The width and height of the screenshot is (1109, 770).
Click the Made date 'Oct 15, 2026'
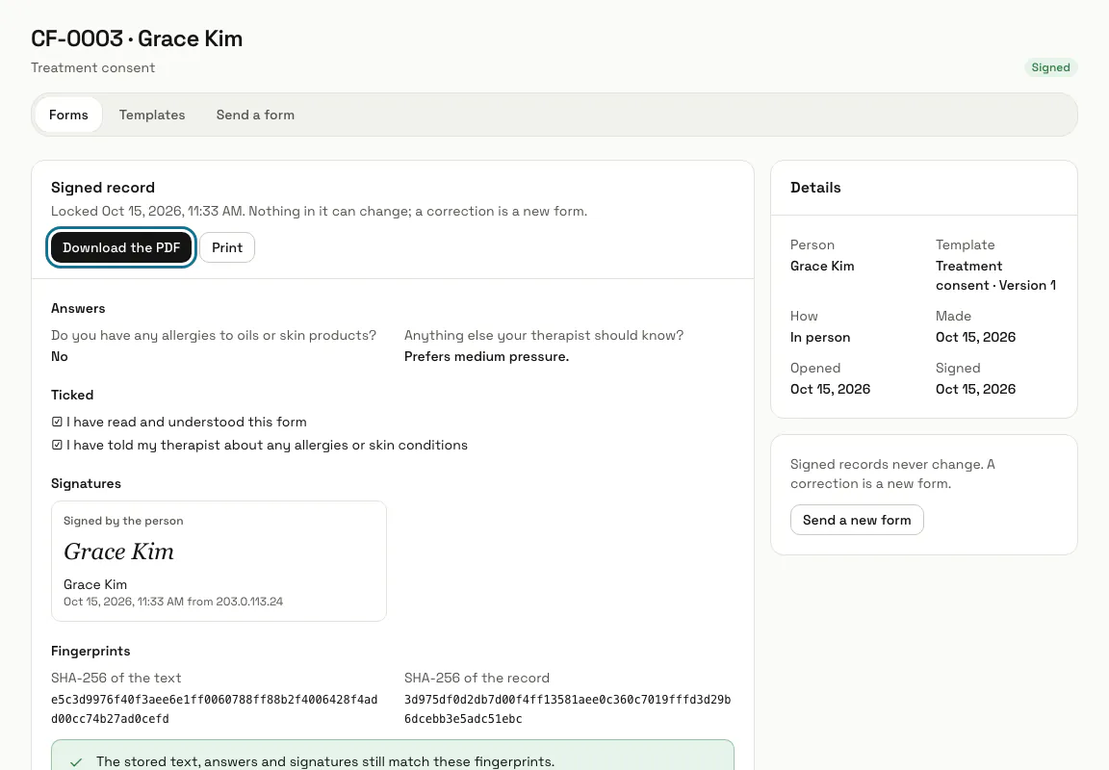coord(975,337)
